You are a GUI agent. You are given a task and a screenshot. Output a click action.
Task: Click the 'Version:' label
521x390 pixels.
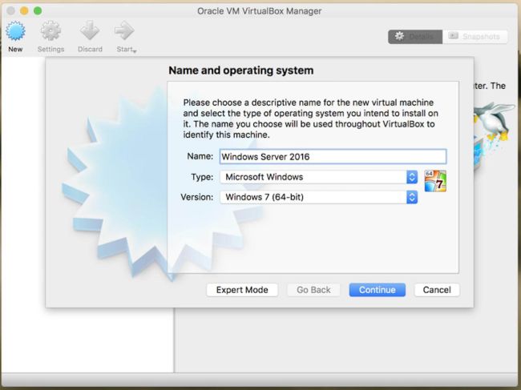click(x=197, y=197)
